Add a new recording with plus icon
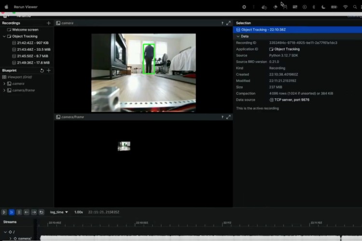362x241 pixels. (48, 23)
